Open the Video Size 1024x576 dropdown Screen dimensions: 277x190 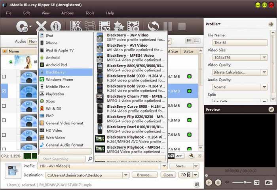coord(264,57)
